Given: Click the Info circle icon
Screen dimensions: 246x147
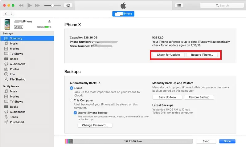Looking at the screenshot, I should [x=6, y=74].
